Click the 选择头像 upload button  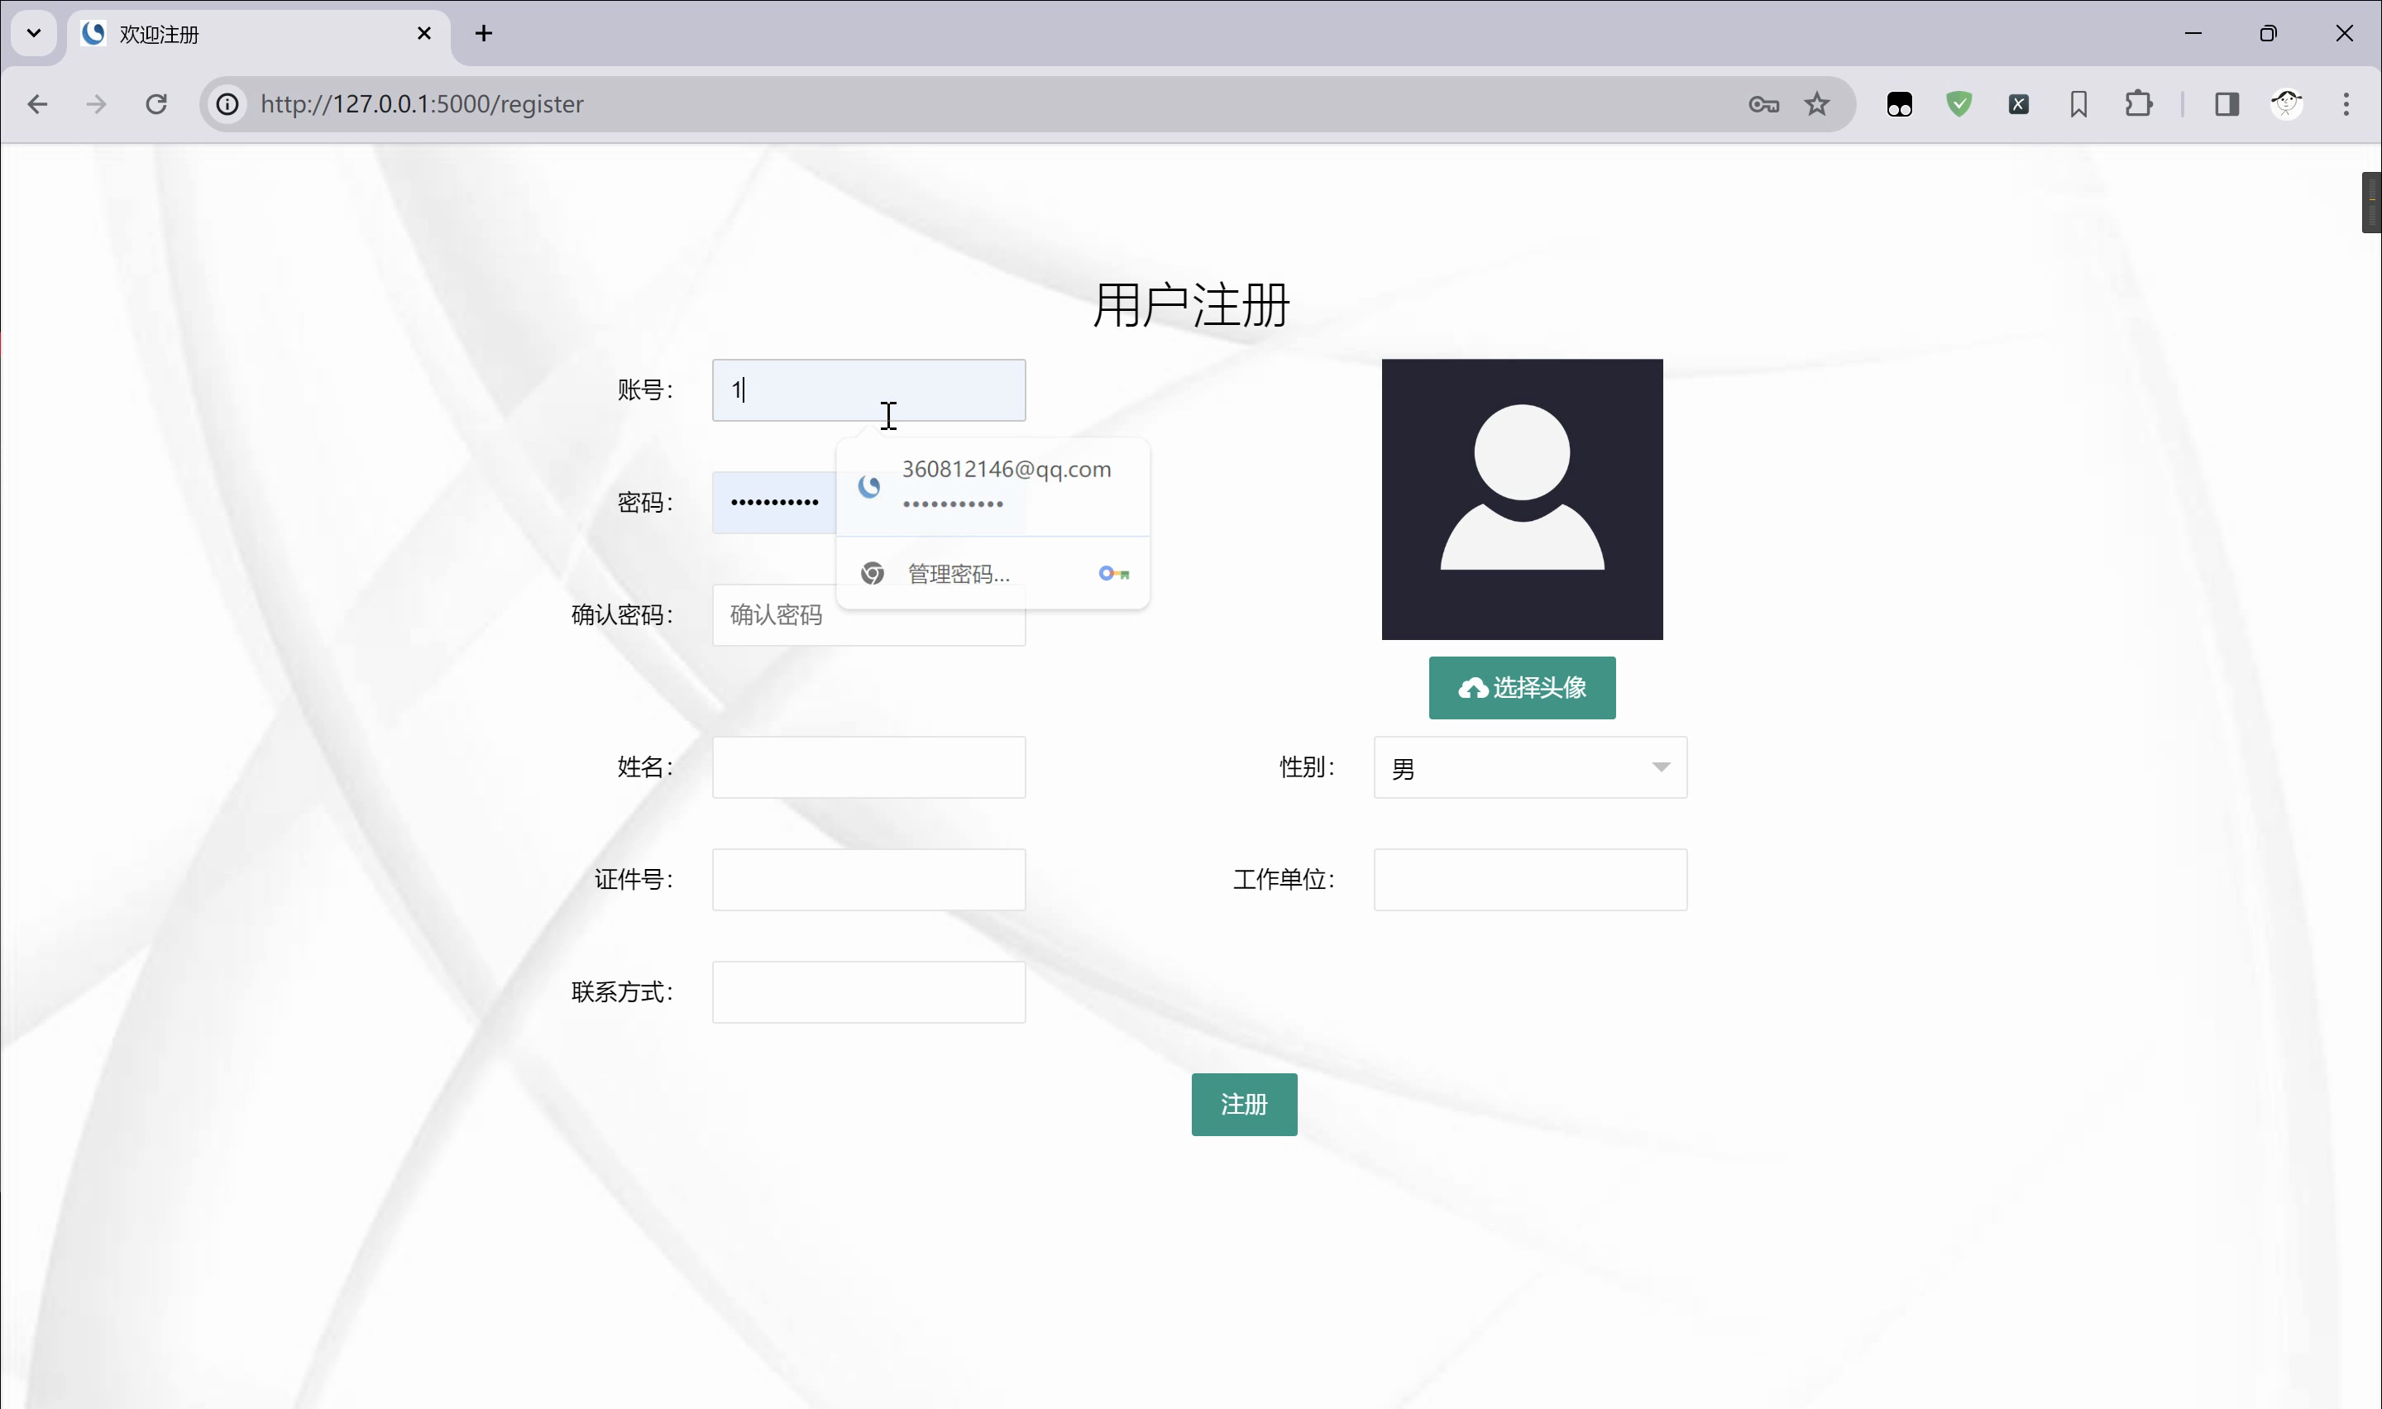(x=1521, y=687)
